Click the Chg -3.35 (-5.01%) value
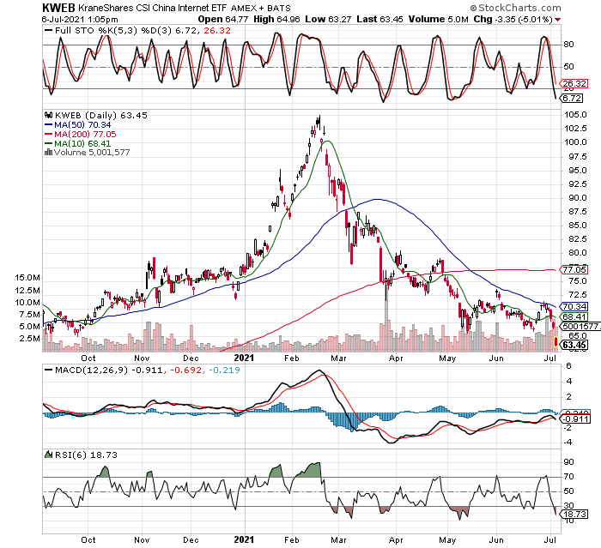Viewport: 601px width, 548px height. pos(513,19)
